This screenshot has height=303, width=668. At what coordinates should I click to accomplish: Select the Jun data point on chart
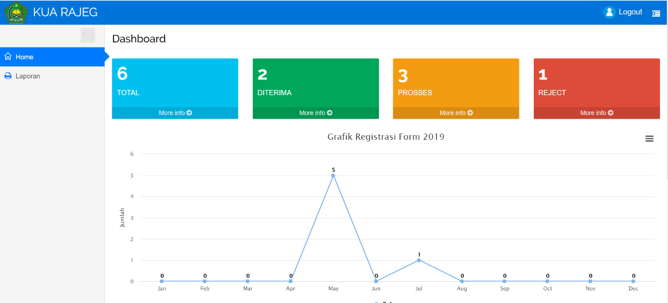(x=376, y=281)
